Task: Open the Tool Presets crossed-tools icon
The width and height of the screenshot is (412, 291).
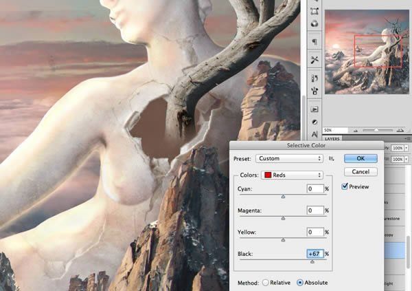Action: point(314,60)
